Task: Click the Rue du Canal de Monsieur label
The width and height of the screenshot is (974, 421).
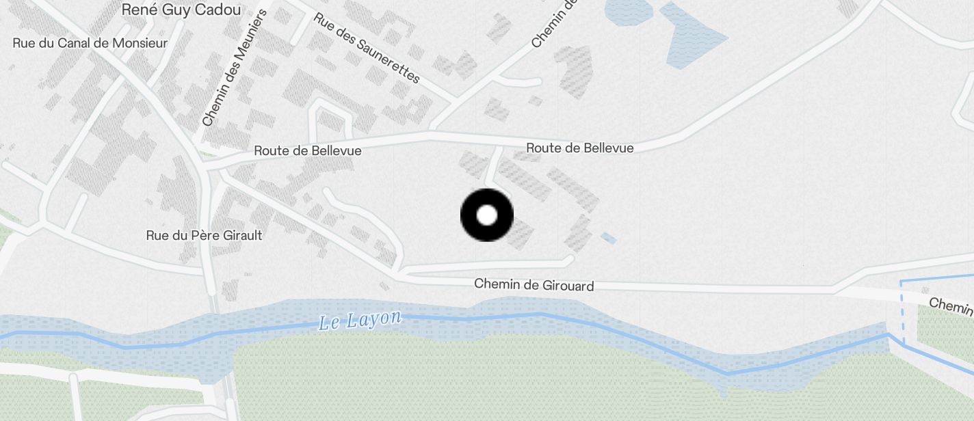Action: (90, 43)
